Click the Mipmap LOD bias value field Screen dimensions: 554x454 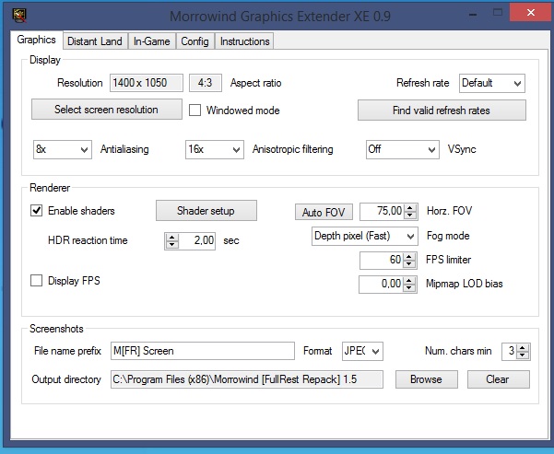point(382,285)
